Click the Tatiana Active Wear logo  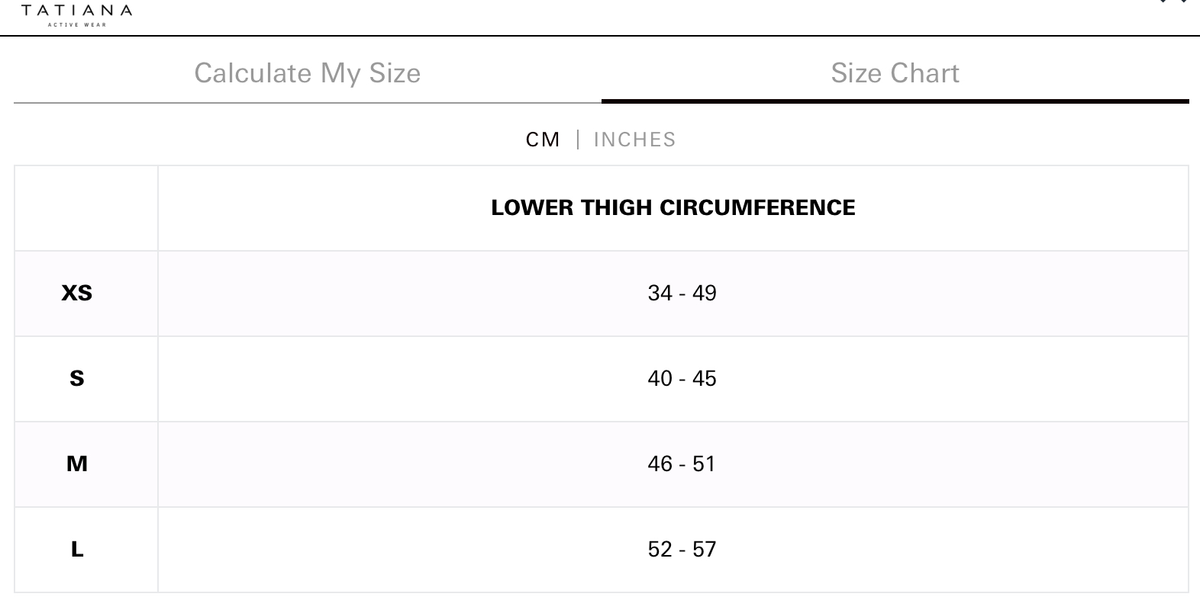tap(76, 11)
